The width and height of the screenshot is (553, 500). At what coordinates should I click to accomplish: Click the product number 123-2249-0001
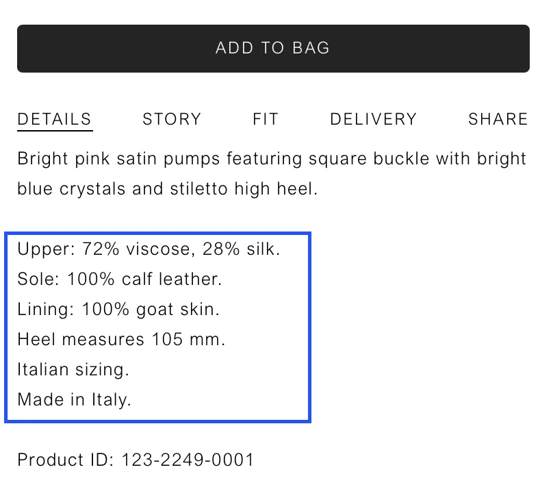[x=188, y=460]
